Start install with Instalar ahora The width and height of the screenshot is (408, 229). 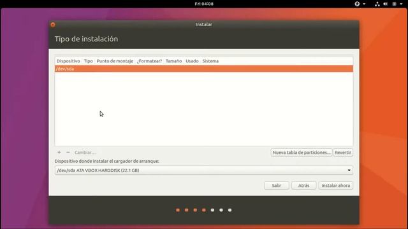[336, 185]
